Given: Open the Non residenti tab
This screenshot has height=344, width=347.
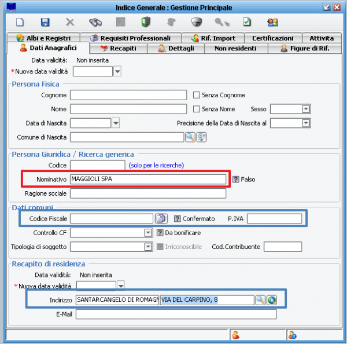Looking at the screenshot, I should [x=236, y=48].
